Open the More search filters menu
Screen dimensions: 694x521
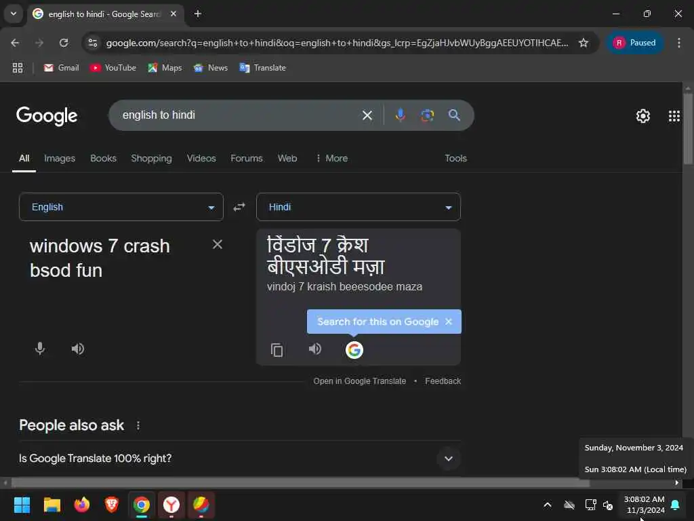[332, 158]
